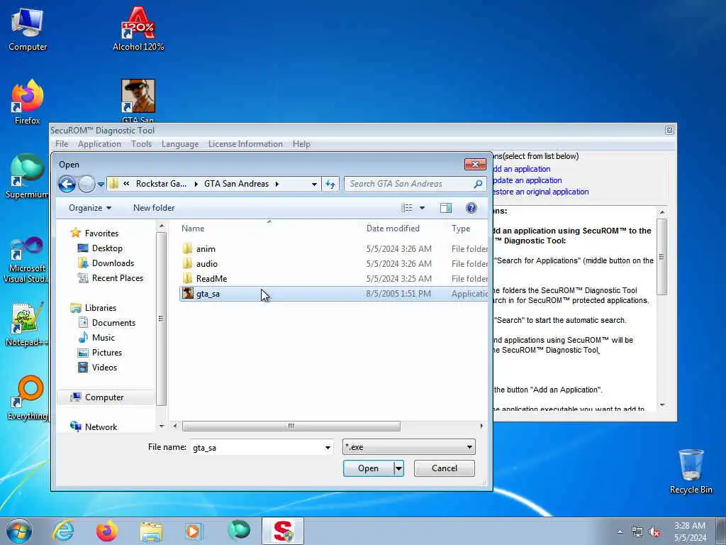Select the Music library
The image size is (726, 545).
tap(103, 338)
